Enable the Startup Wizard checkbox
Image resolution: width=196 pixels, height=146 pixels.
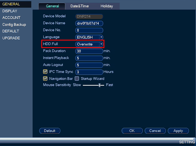(77, 79)
